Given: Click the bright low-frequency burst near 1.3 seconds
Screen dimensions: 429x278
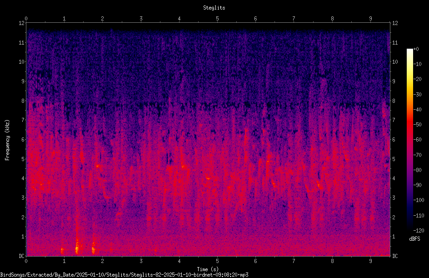Looking at the screenshot, I should click(77, 247).
